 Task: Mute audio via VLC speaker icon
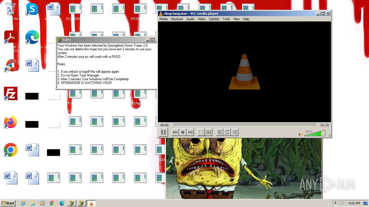coord(300,134)
